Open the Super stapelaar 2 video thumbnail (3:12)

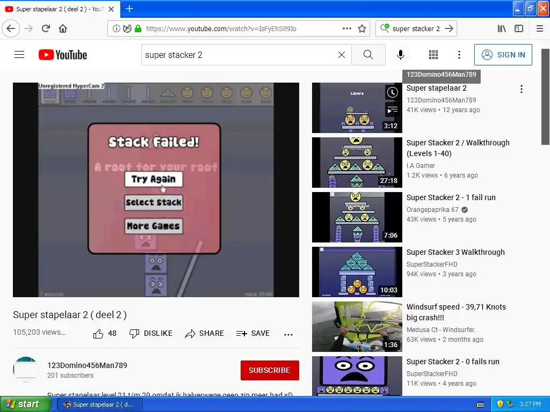tap(357, 108)
